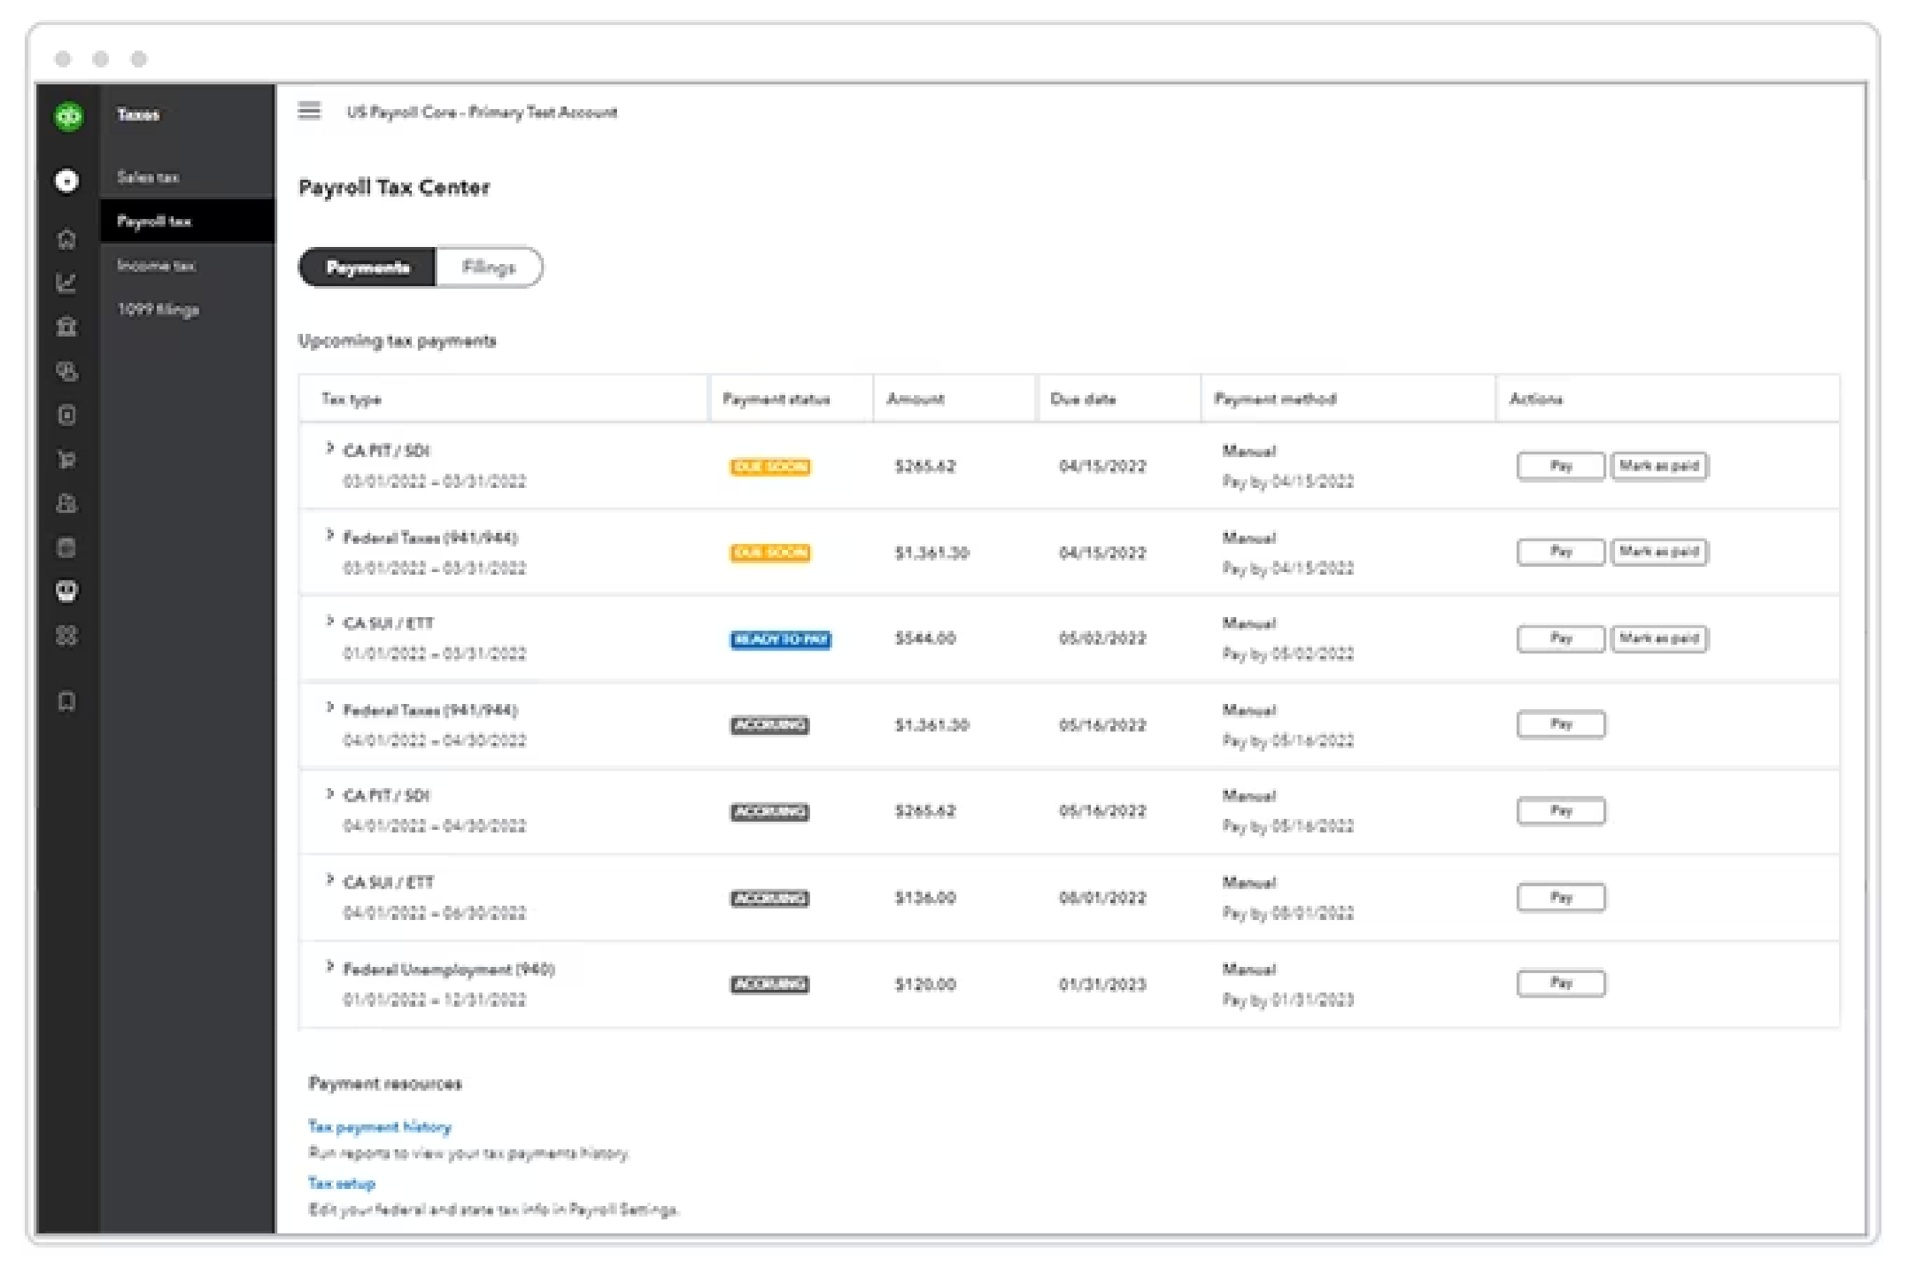Toggle the hamburger navigation menu
Image resolution: width=1907 pixels, height=1276 pixels.
pyautogui.click(x=309, y=111)
